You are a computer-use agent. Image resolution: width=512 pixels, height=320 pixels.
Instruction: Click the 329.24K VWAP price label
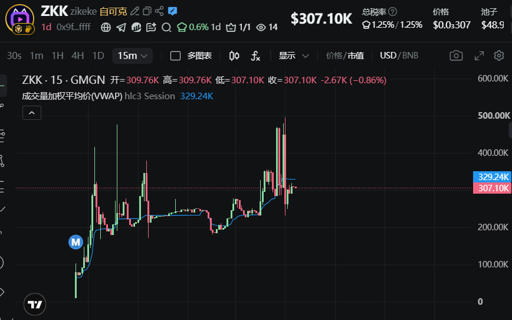493,177
